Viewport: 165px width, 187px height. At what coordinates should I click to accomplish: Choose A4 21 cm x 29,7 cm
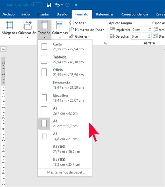pyautogui.click(x=64, y=124)
